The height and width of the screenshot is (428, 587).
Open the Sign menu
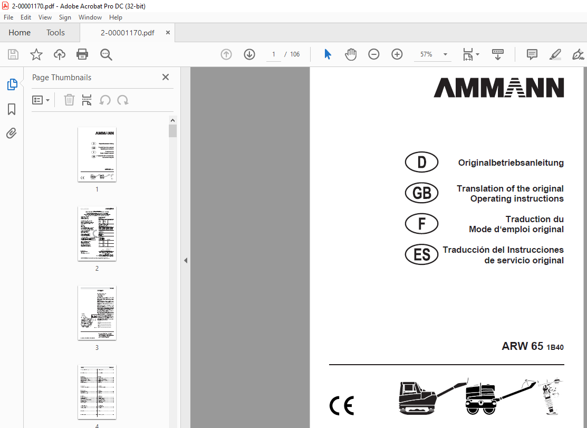(65, 17)
